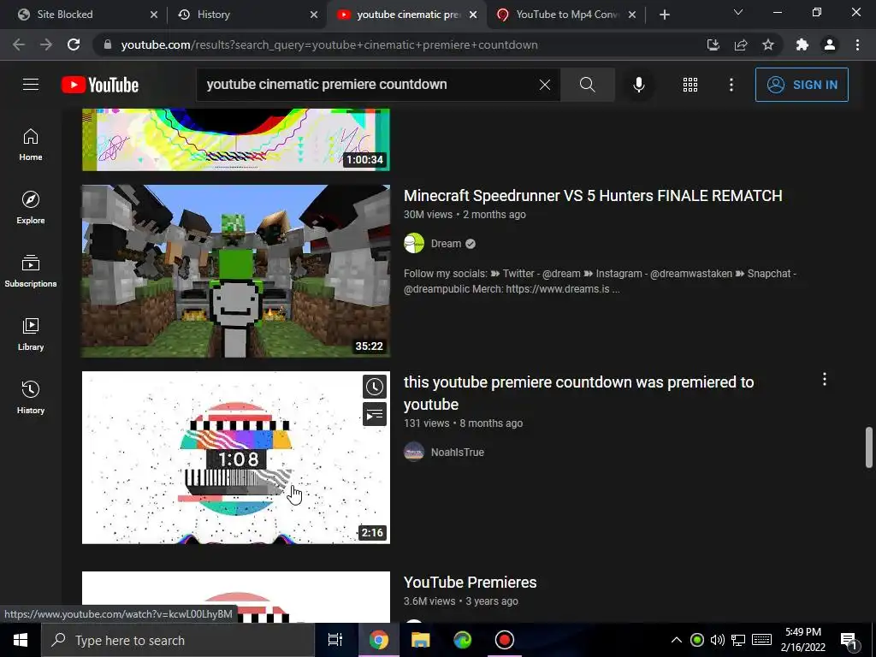Open Chrome from the taskbar
Viewport: 876px width, 657px height.
point(378,640)
